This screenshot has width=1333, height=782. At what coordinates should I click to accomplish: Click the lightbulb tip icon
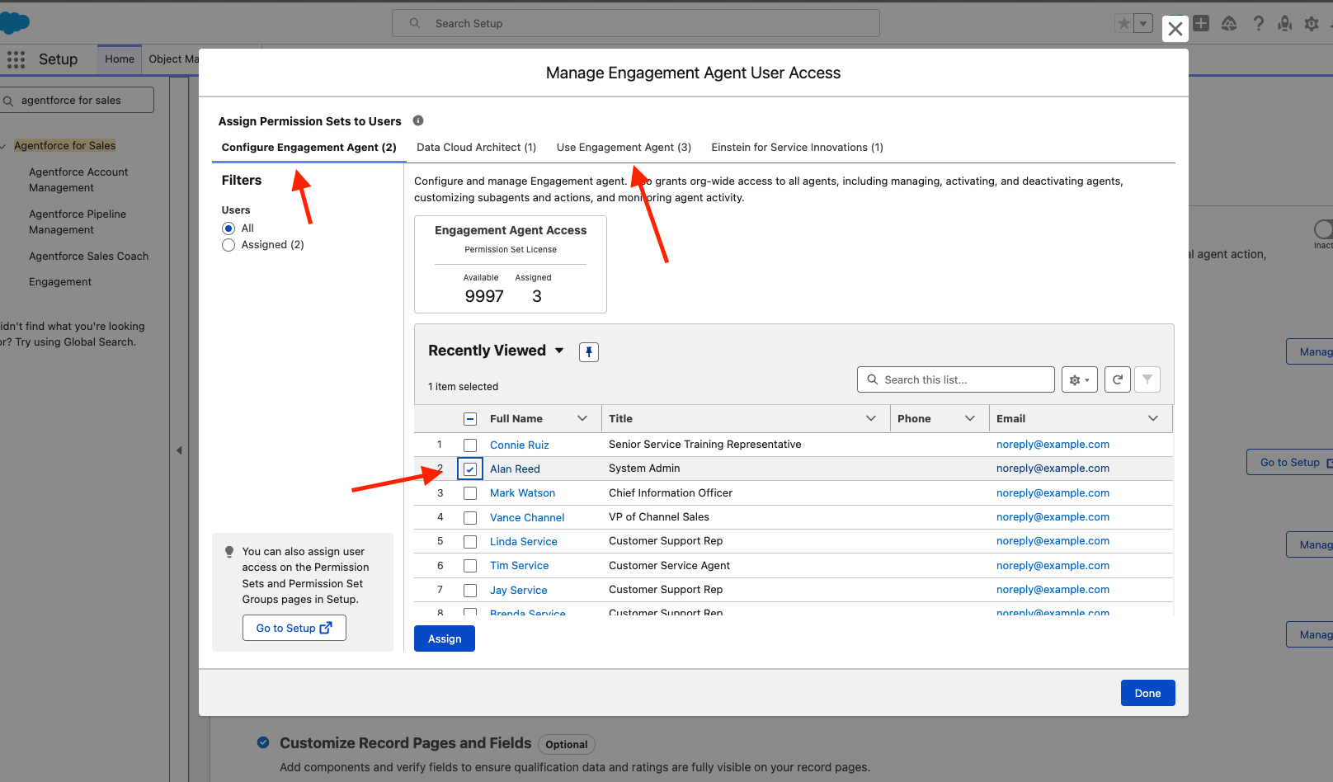[x=229, y=552]
